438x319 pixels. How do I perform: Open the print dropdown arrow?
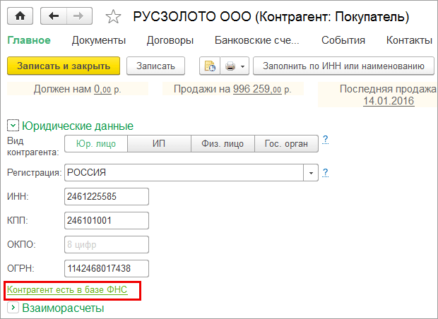pyautogui.click(x=243, y=66)
